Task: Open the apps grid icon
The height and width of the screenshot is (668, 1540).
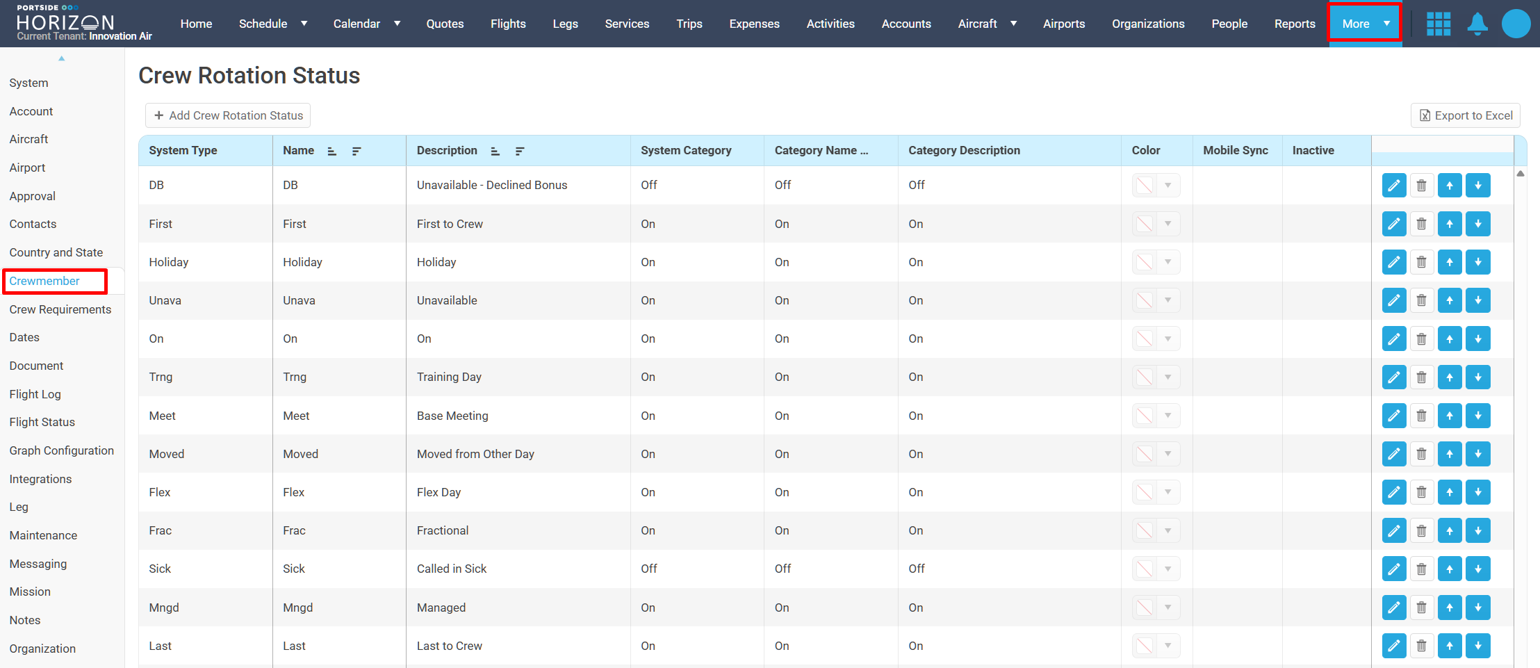Action: point(1438,24)
